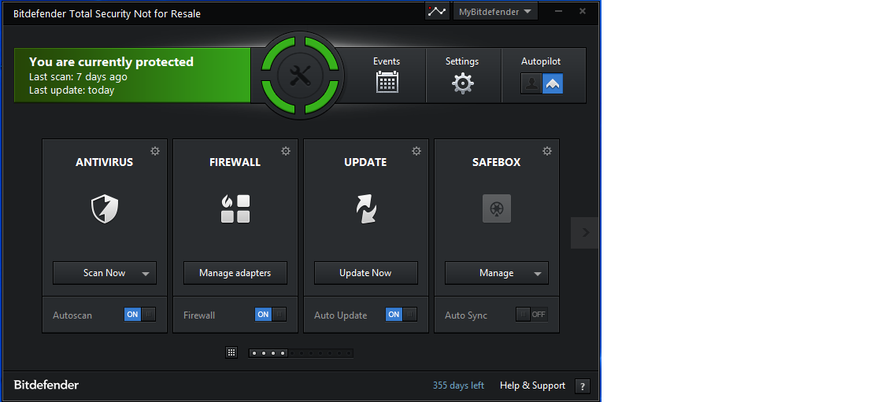Toggle the Firewall switch
Viewport: 881px width, 402px height.
pyautogui.click(x=270, y=315)
